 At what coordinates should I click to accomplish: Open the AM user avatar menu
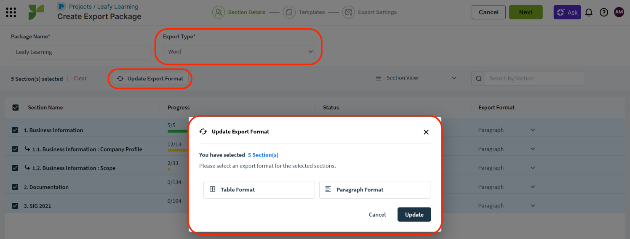point(619,12)
